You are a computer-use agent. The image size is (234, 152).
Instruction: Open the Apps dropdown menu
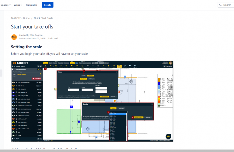coord(18,5)
